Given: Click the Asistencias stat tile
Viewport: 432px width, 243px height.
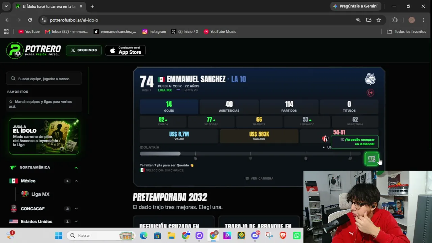Looking at the screenshot, I should coord(229,107).
